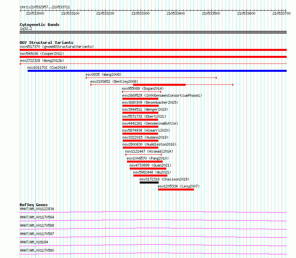Image resolution: width=296 pixels, height=258 pixels.
Task: Click ruler position 210533200
Action: point(105,13)
